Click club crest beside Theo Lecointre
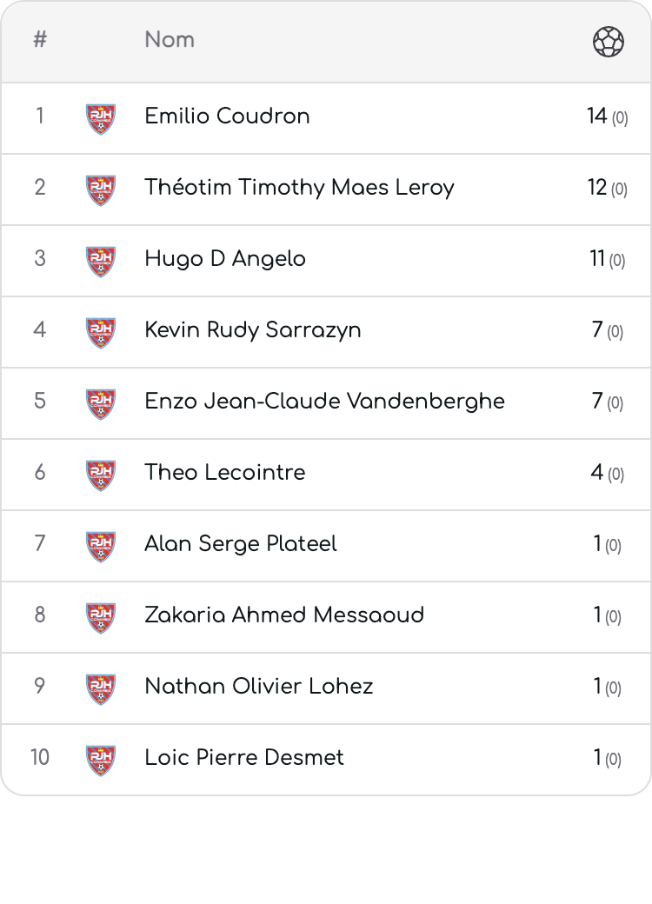 [x=101, y=475]
